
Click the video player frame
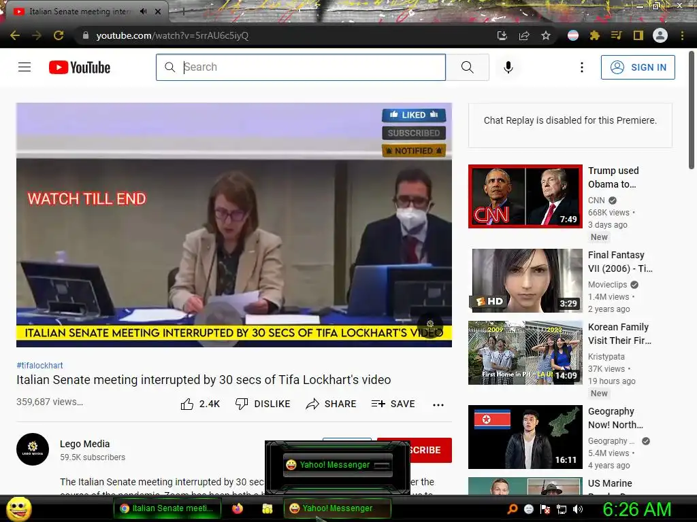234,224
